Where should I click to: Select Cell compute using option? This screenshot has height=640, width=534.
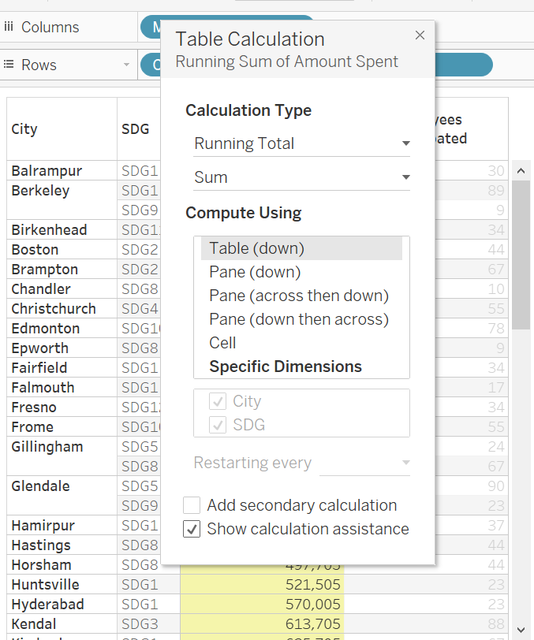222,343
